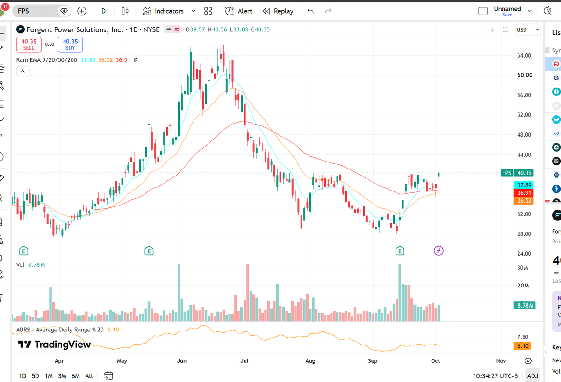Select the All date range
Viewport: 561px width, 382px height.
point(89,376)
